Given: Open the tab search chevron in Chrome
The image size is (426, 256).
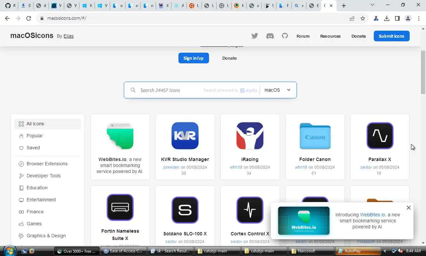Looking at the screenshot, I should [x=372, y=5].
